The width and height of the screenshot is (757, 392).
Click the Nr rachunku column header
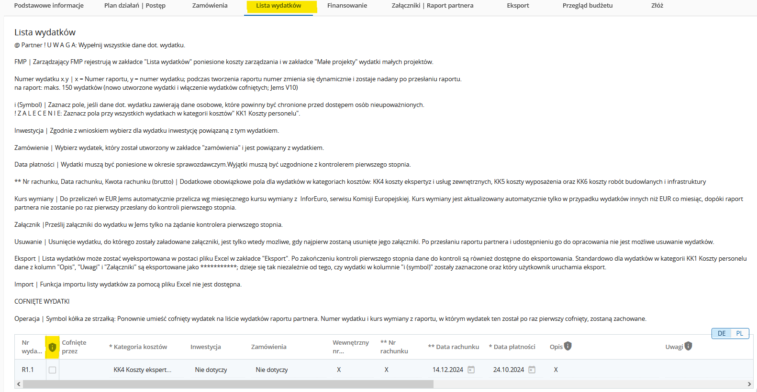(394, 347)
